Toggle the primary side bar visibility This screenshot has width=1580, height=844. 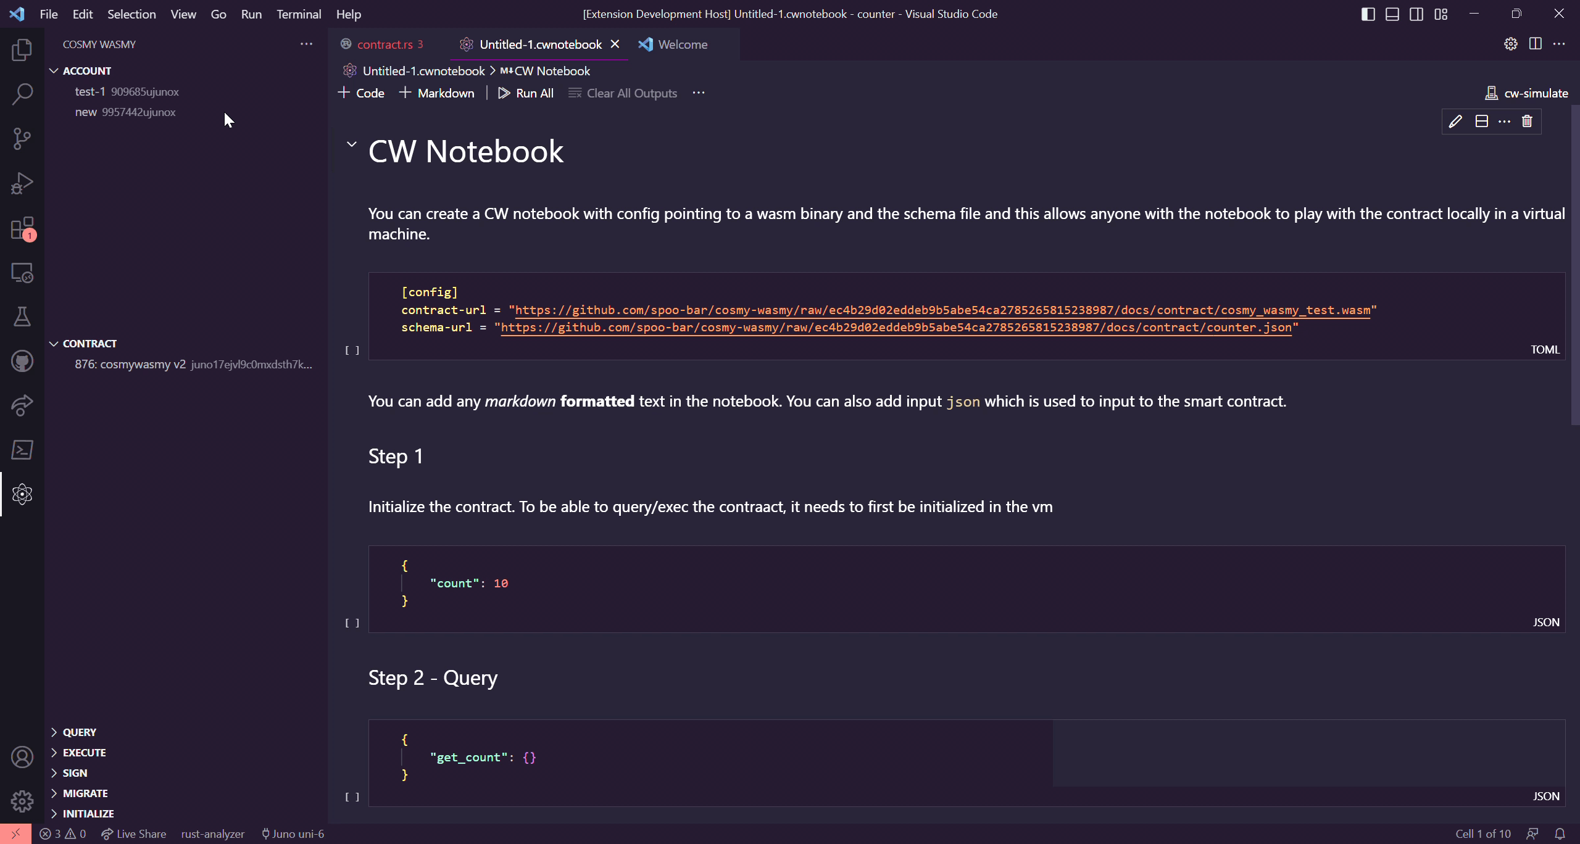point(1368,14)
